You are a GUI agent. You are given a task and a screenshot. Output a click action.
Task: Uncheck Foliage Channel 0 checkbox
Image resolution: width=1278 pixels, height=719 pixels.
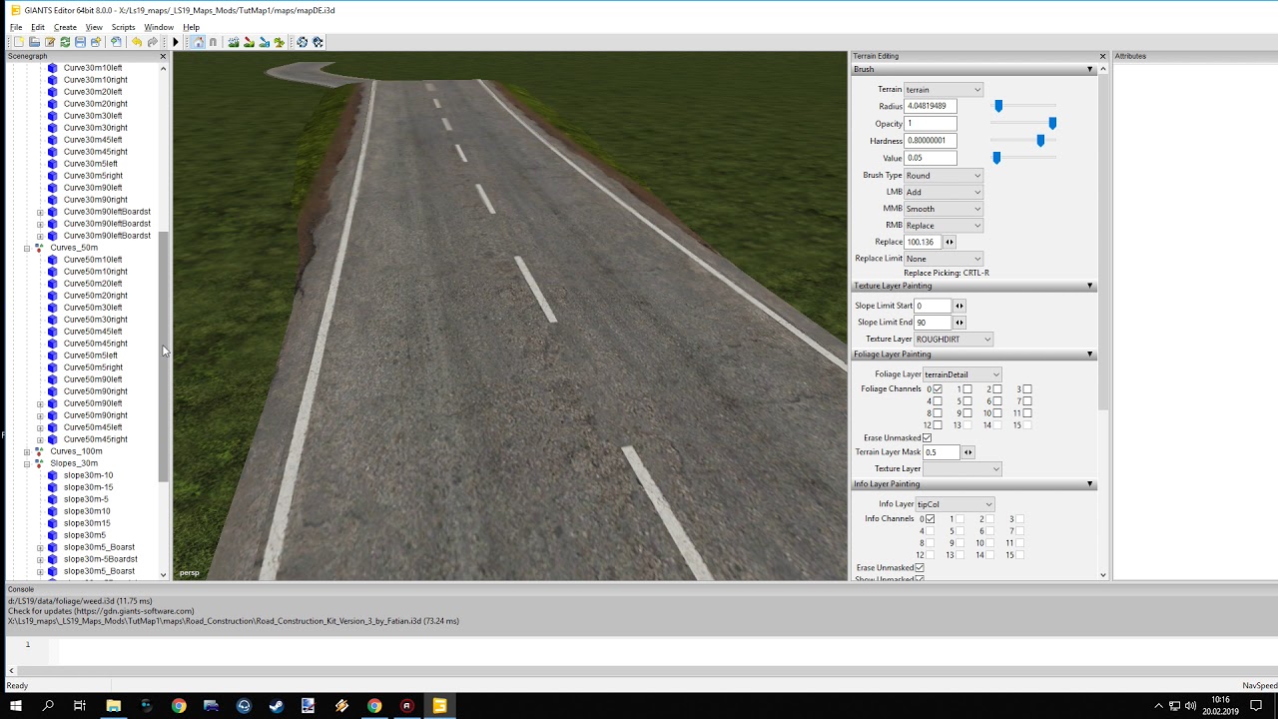click(938, 389)
